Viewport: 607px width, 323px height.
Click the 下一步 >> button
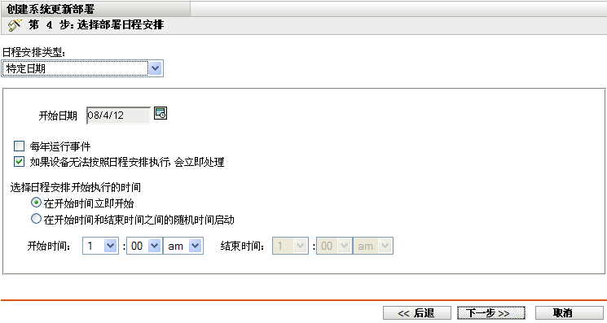490,313
